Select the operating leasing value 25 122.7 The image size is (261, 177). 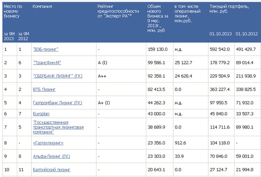point(184,63)
